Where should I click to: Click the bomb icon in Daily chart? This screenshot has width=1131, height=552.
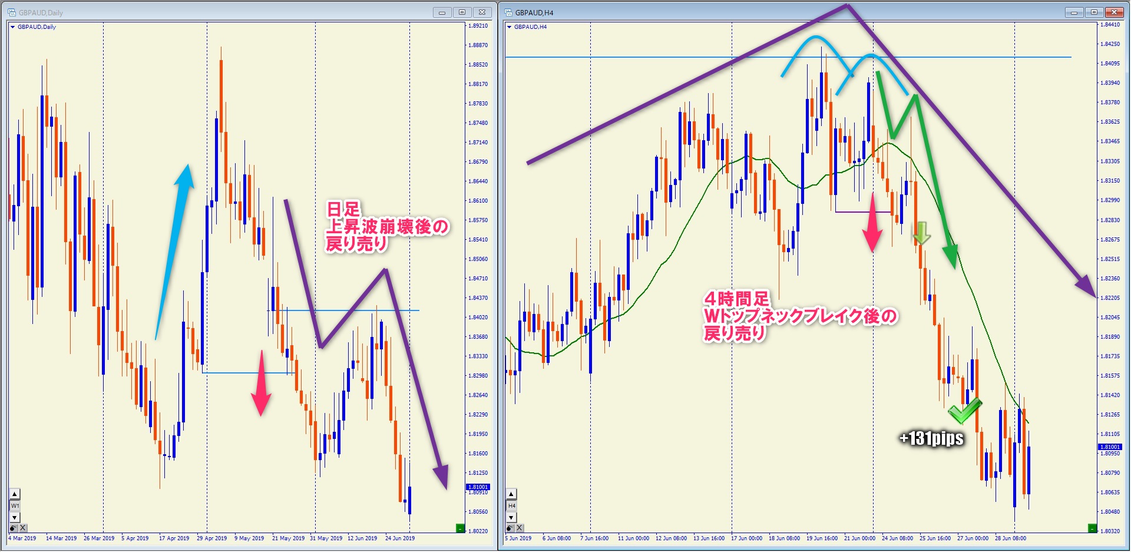pos(14,528)
